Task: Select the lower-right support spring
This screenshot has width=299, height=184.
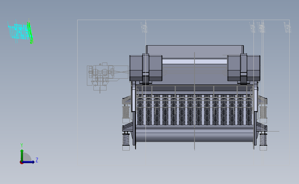Action: 263,139
